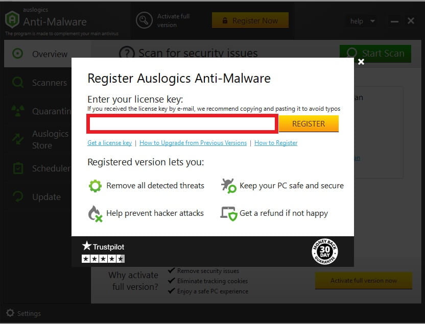Click 'Help prevent hacker attacks' text

click(155, 213)
